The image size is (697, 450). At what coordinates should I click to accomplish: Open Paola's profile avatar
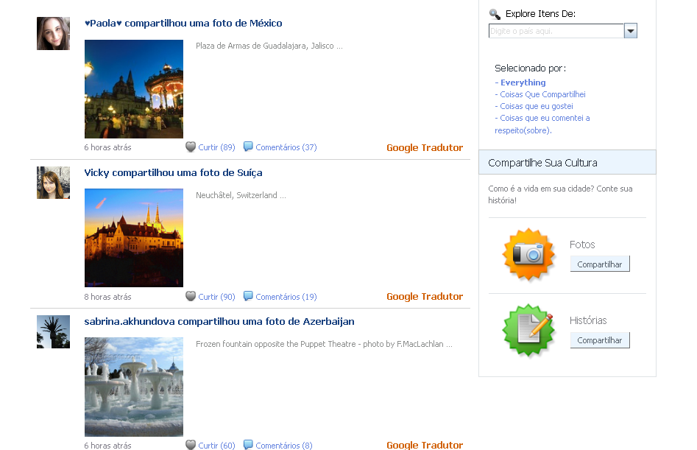pos(53,34)
